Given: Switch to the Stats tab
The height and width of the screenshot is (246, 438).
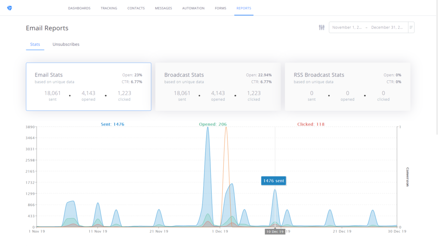Looking at the screenshot, I should pyautogui.click(x=35, y=44).
